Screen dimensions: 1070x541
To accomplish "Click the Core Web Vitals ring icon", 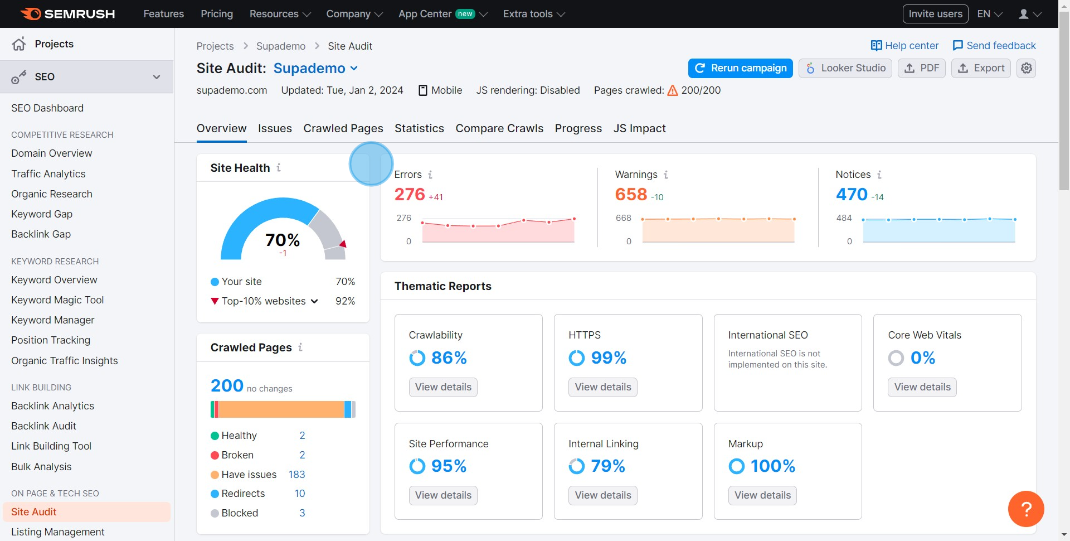I will tap(896, 358).
